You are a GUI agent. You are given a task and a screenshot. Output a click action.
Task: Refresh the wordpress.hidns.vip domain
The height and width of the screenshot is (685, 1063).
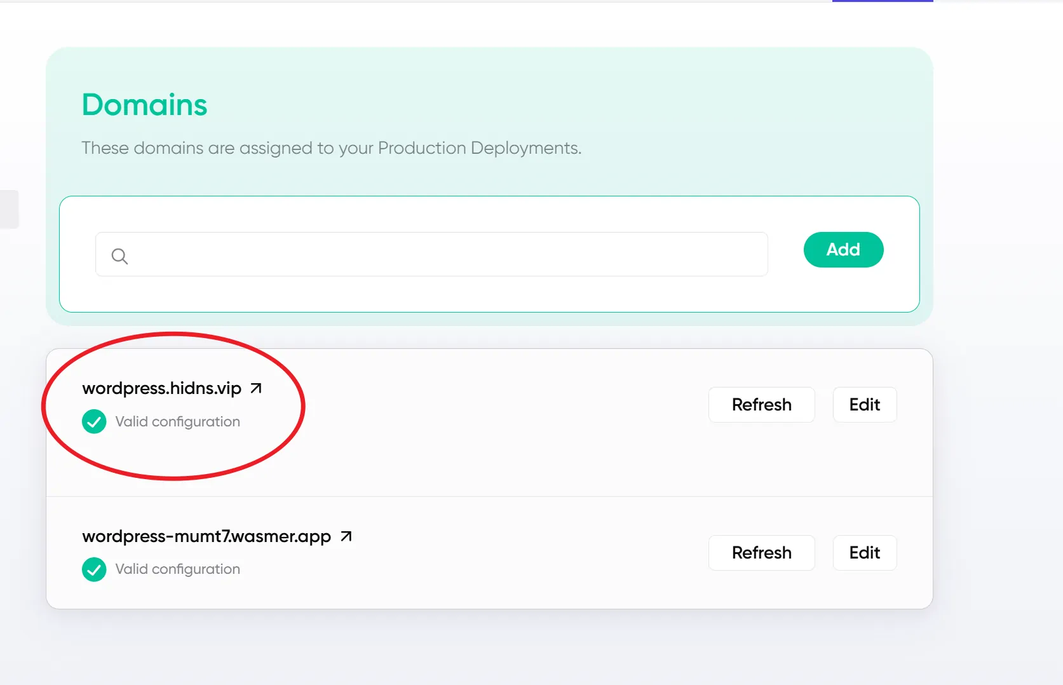click(x=761, y=405)
